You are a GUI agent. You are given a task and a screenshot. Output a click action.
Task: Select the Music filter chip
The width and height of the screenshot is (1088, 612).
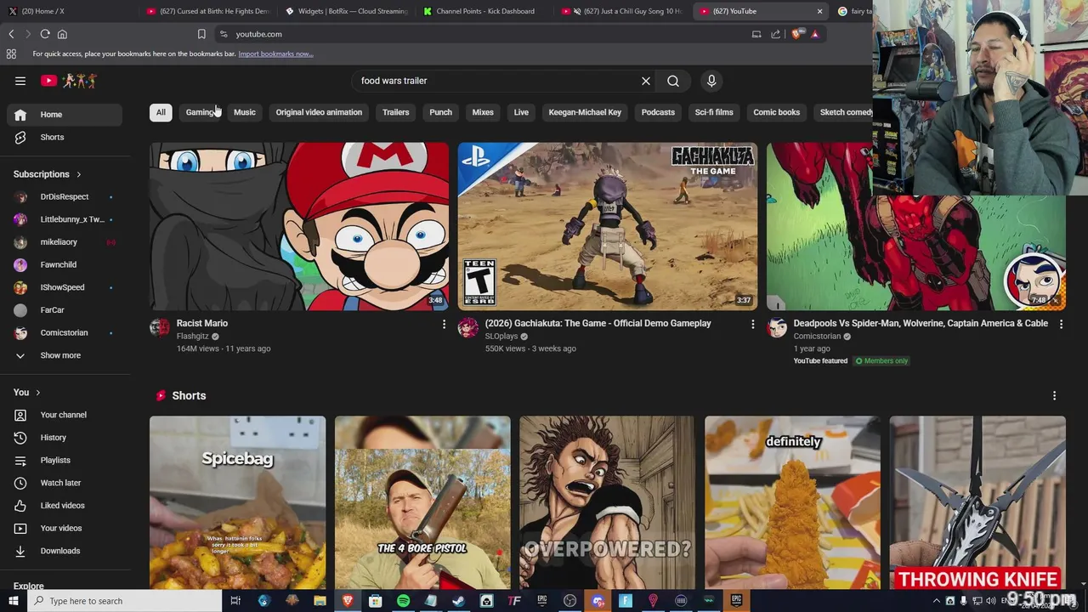click(245, 112)
